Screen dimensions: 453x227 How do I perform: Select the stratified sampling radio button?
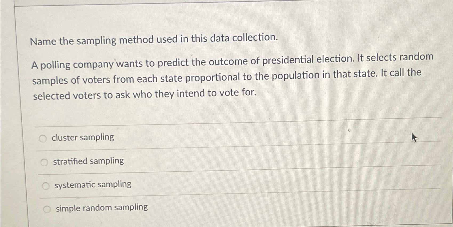pos(45,162)
